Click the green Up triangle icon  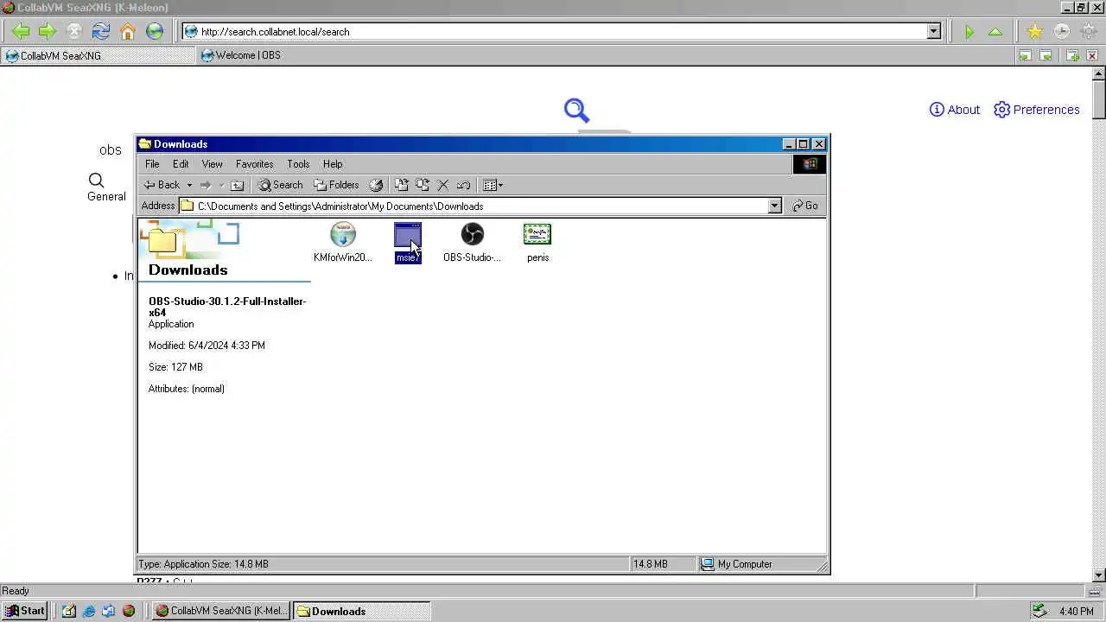(995, 32)
